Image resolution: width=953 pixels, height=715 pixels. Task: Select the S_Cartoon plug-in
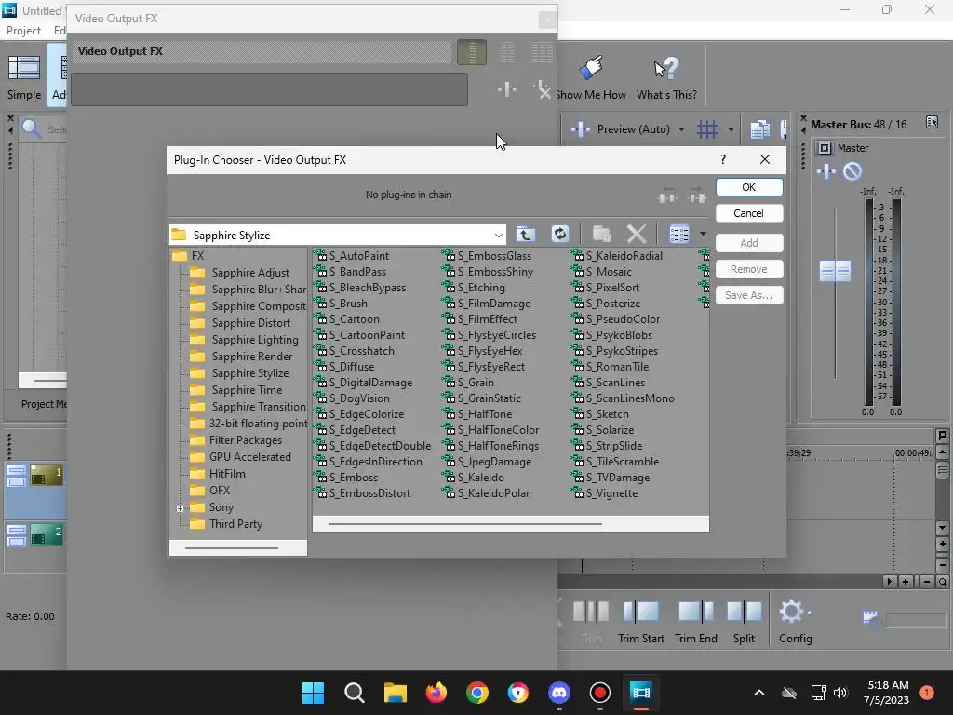[354, 319]
